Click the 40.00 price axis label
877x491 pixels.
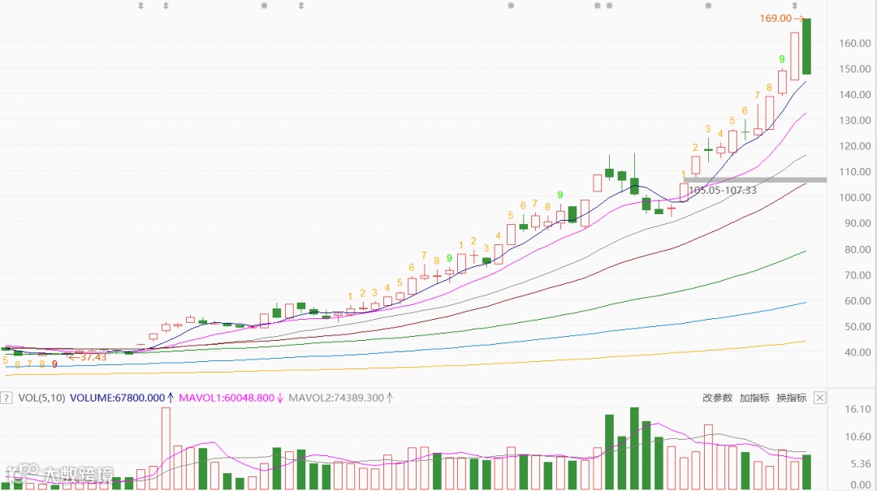(858, 352)
